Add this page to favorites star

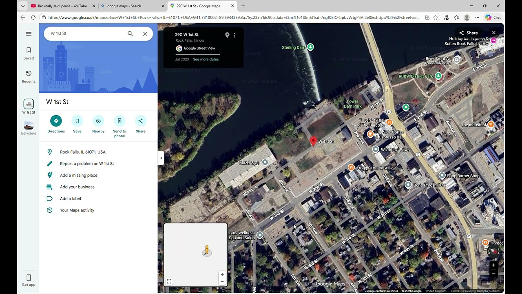(436, 18)
